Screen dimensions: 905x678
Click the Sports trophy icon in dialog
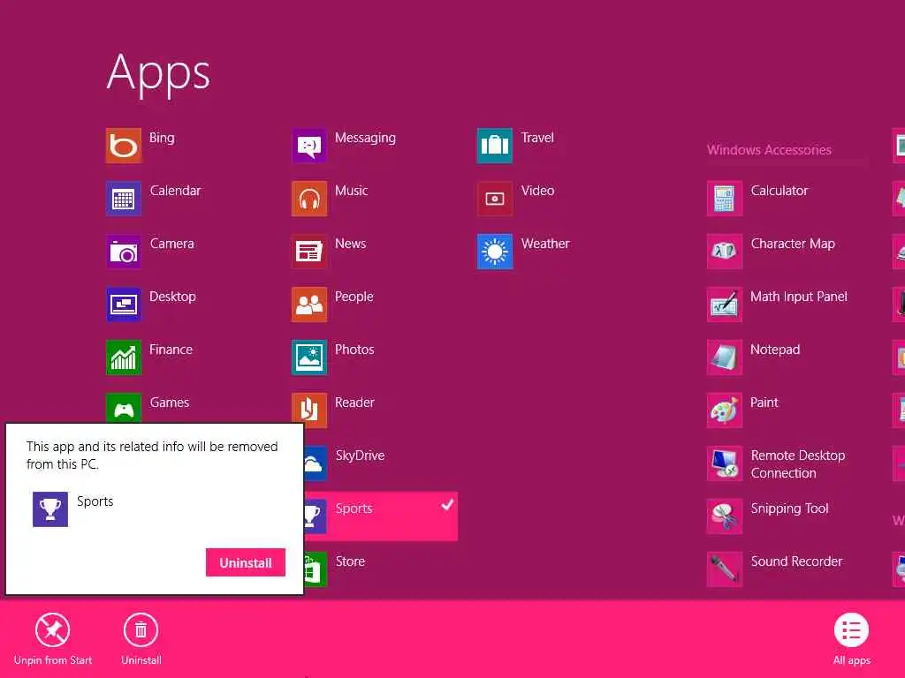pyautogui.click(x=50, y=509)
